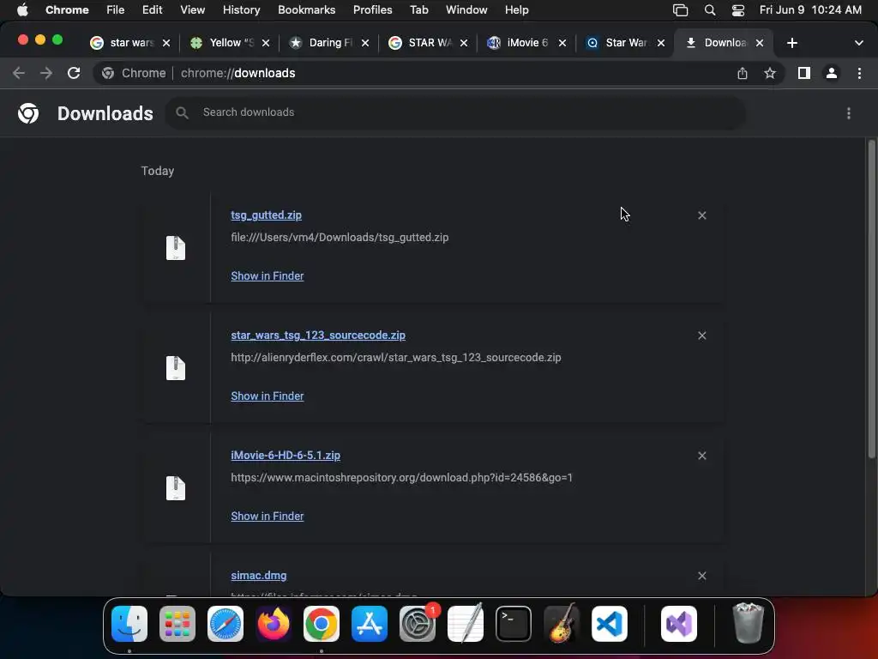This screenshot has height=659, width=878.
Task: Open the tsg_gutted.zip file link
Action: 266,215
